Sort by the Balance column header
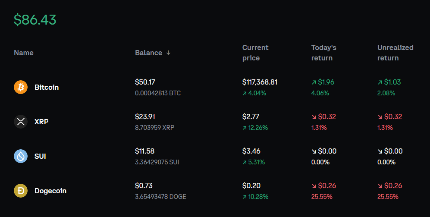Viewport: 430px width, 217px height. tap(153, 53)
